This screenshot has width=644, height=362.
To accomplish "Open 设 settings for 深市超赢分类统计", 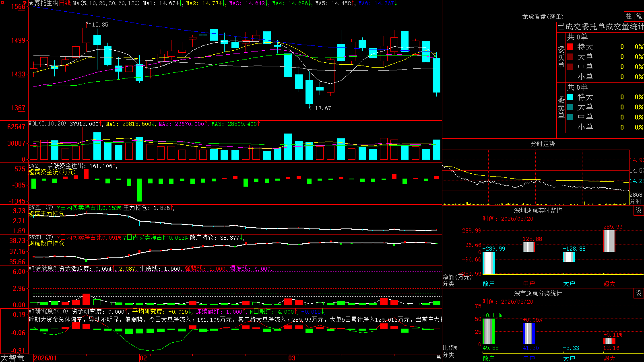I will click(x=639, y=293).
